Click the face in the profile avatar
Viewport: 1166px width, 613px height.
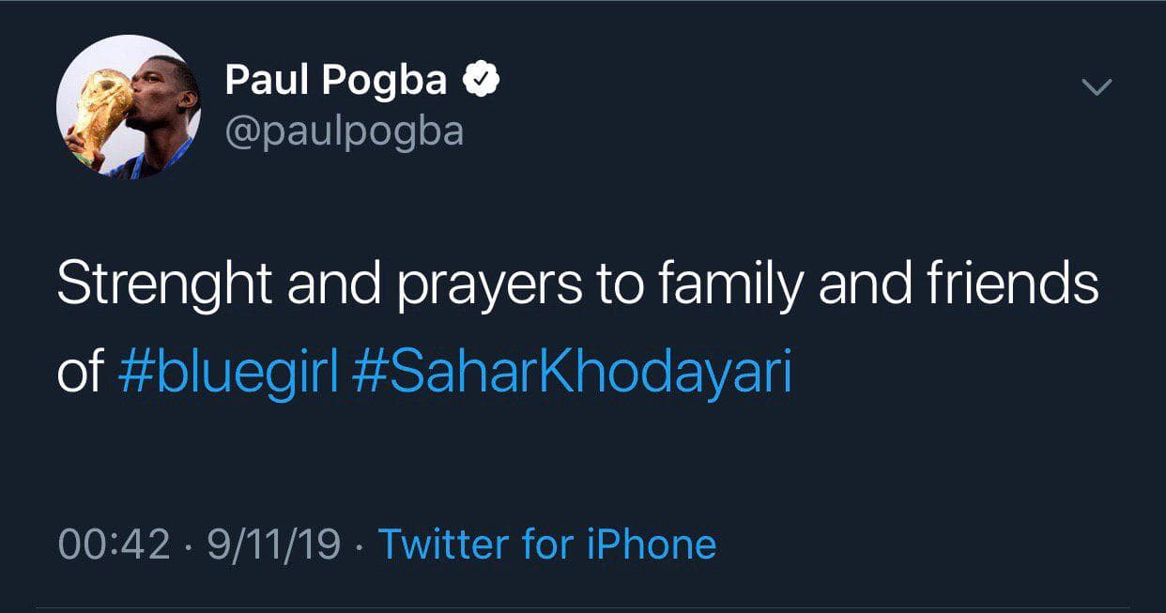pos(161,94)
